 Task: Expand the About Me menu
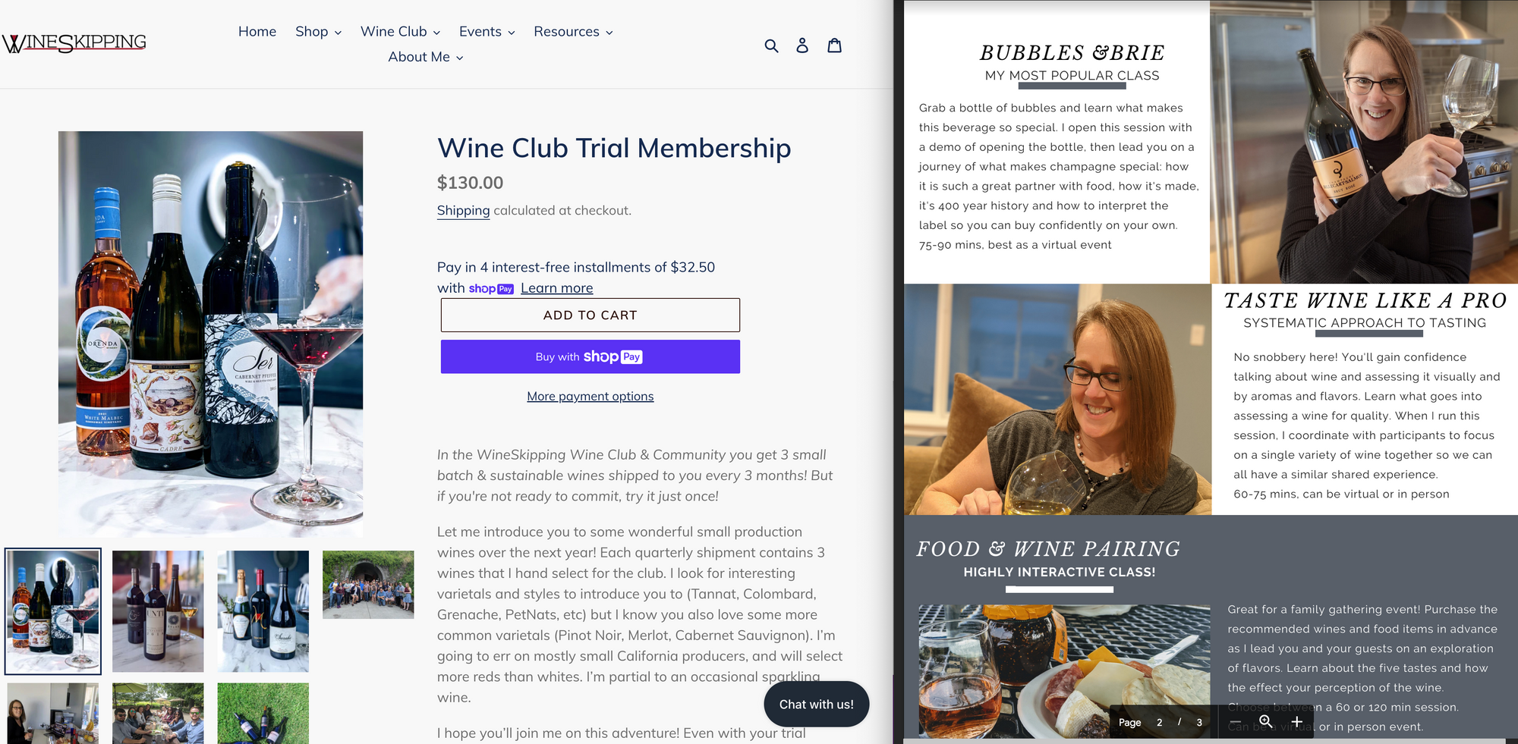point(426,57)
